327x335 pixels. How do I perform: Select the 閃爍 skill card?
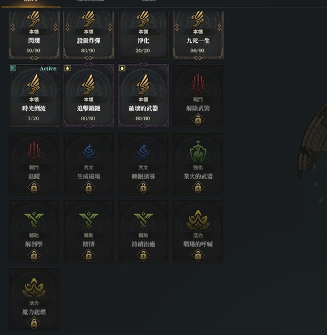point(34,35)
